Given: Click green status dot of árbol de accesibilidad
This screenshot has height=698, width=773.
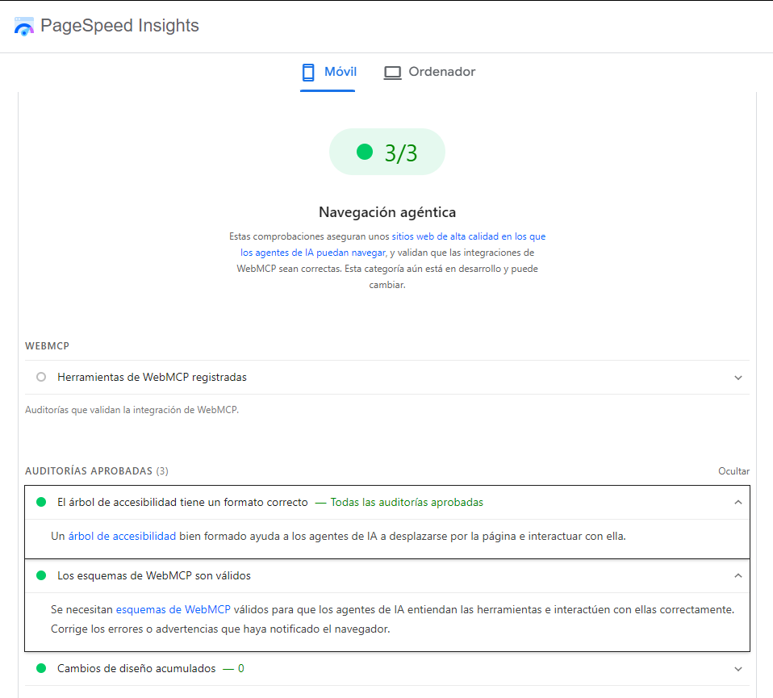Looking at the screenshot, I should (x=41, y=502).
